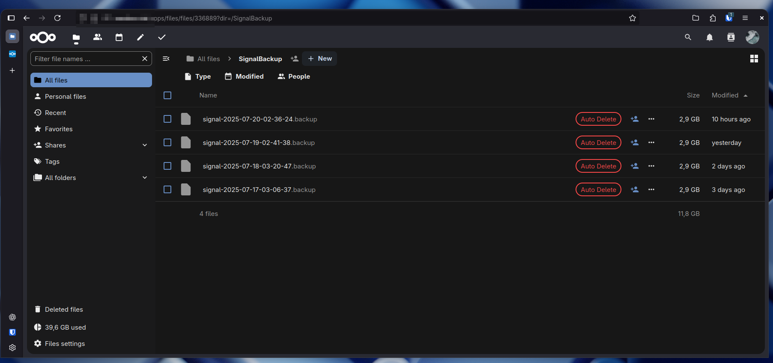773x363 pixels.
Task: Open the Files app icon
Action: 76,38
